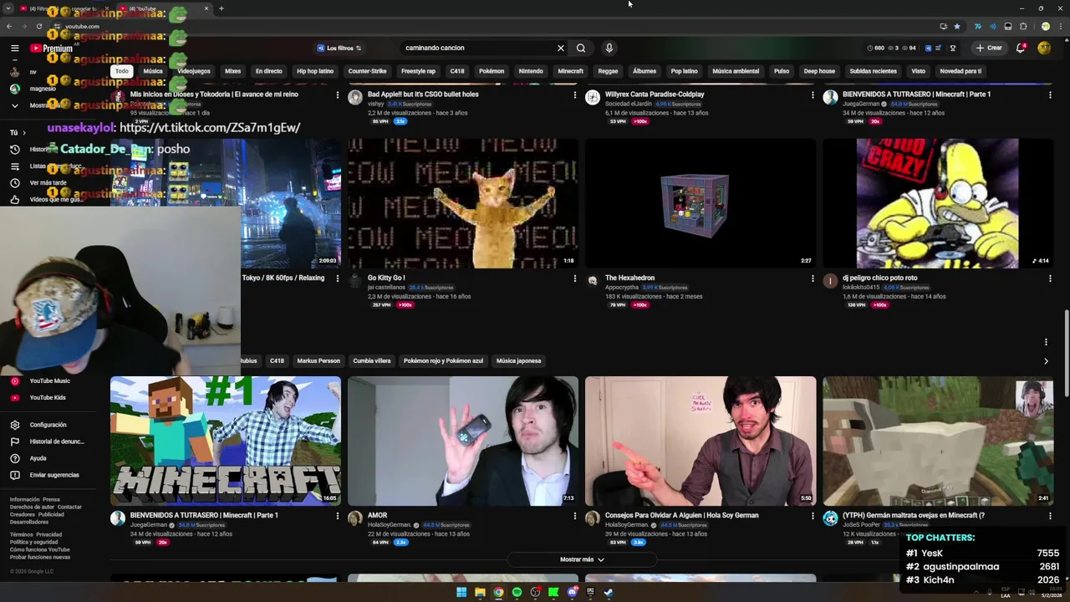This screenshot has height=602, width=1070.
Task: Open the Privacidad footer link
Action: pos(48,534)
